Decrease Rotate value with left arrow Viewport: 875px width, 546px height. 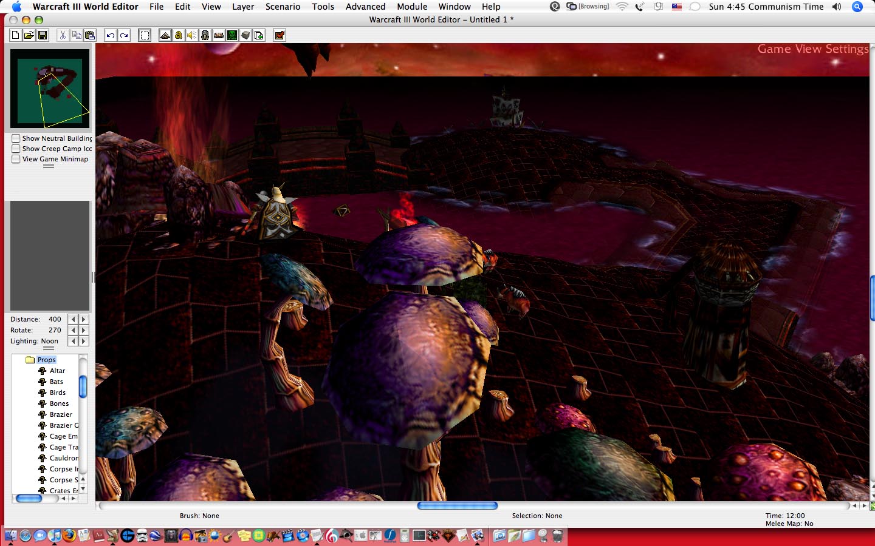[x=73, y=330]
